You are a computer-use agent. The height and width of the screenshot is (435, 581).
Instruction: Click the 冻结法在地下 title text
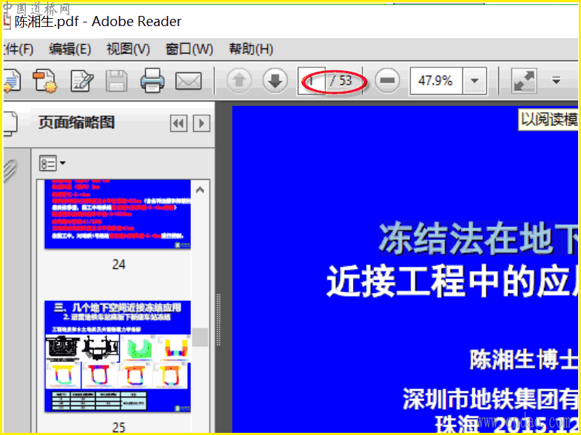(478, 239)
